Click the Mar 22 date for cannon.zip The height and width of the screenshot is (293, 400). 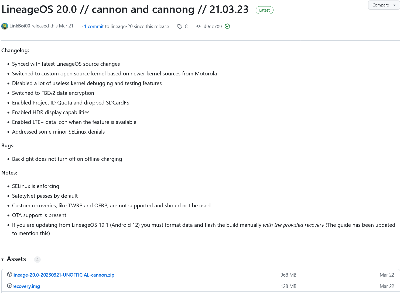[x=387, y=275]
